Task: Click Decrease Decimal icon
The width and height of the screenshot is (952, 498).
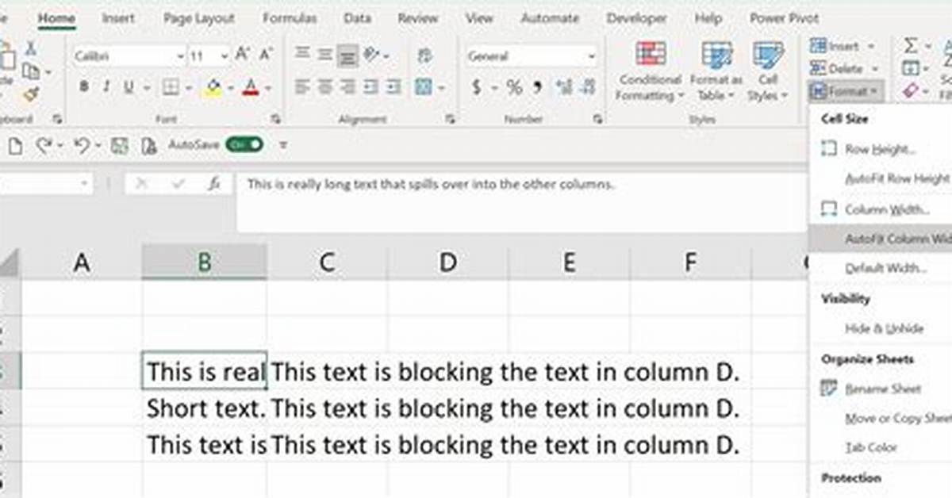Action: coord(587,87)
